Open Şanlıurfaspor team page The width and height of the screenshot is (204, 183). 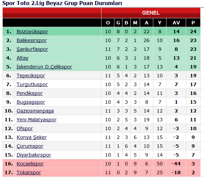tap(32, 49)
